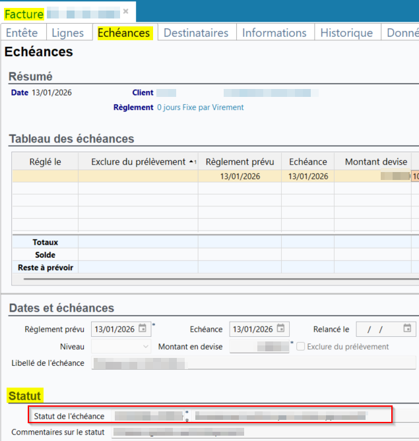Click the Montant en devise field
This screenshot has width=419, height=441.
click(x=259, y=347)
